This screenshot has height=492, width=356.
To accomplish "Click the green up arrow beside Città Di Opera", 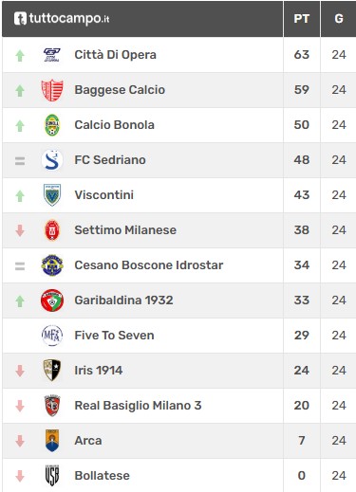I will click(20, 56).
